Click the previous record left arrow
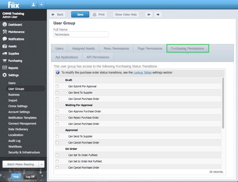Screen dimensions: 238x182 click(x=149, y=15)
